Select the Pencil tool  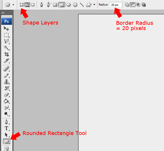[x=6, y=75]
